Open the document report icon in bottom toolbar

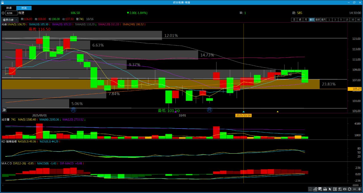310,189
